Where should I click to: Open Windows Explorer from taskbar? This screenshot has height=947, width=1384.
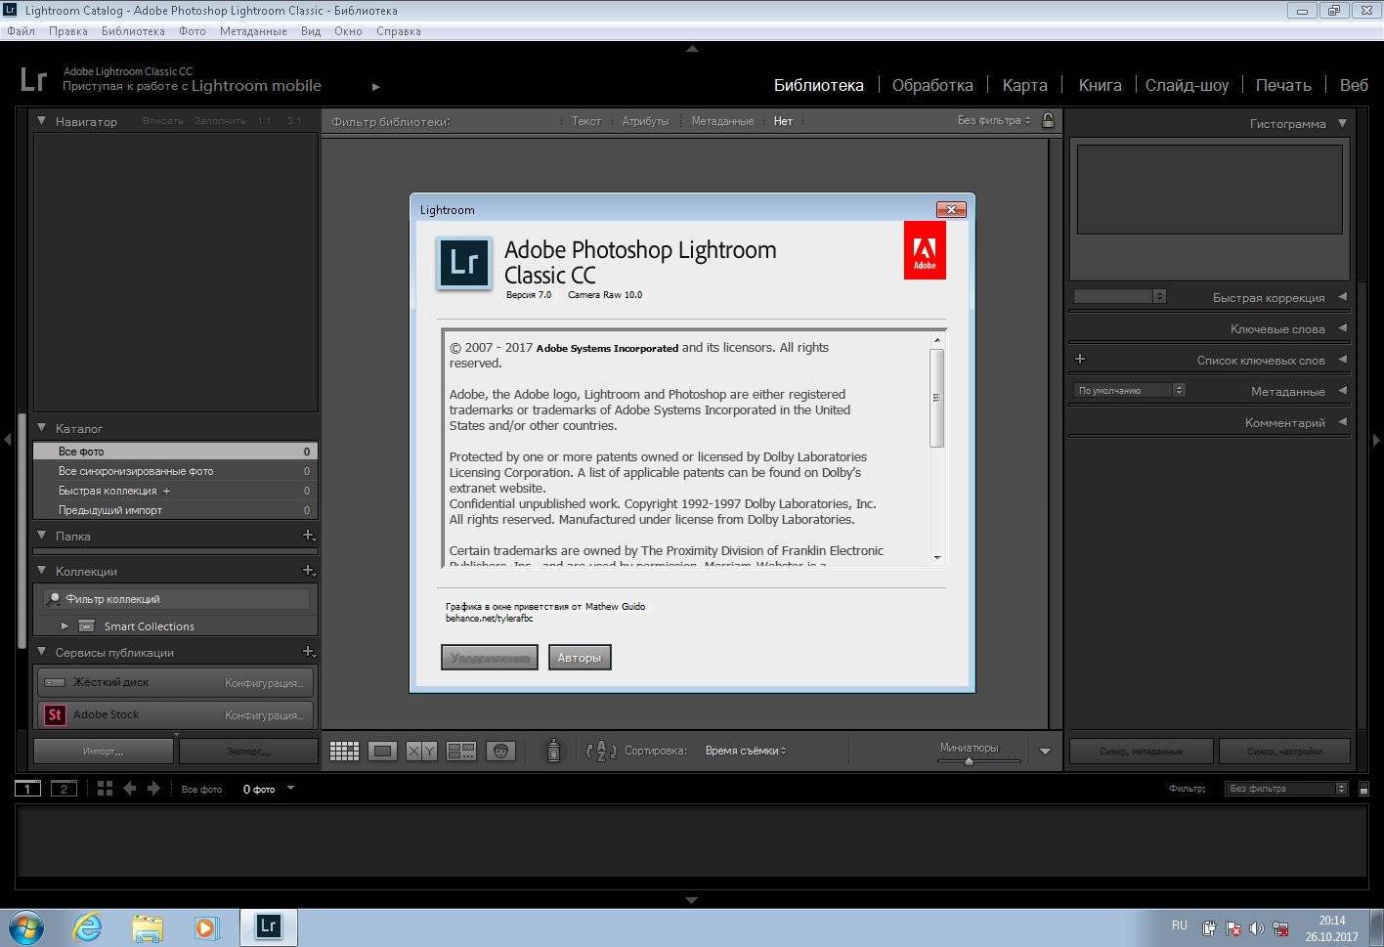click(x=148, y=926)
